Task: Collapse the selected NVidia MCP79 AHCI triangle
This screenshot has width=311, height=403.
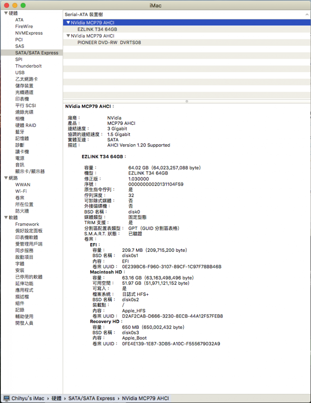Action: tap(68, 22)
